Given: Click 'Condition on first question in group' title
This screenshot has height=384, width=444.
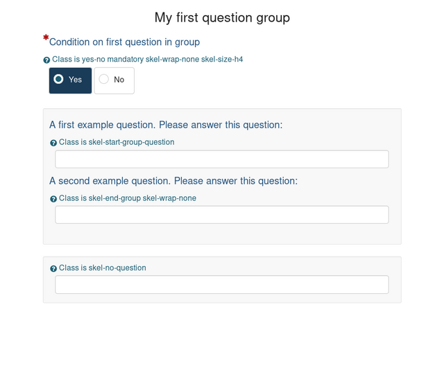Looking at the screenshot, I should (x=125, y=42).
